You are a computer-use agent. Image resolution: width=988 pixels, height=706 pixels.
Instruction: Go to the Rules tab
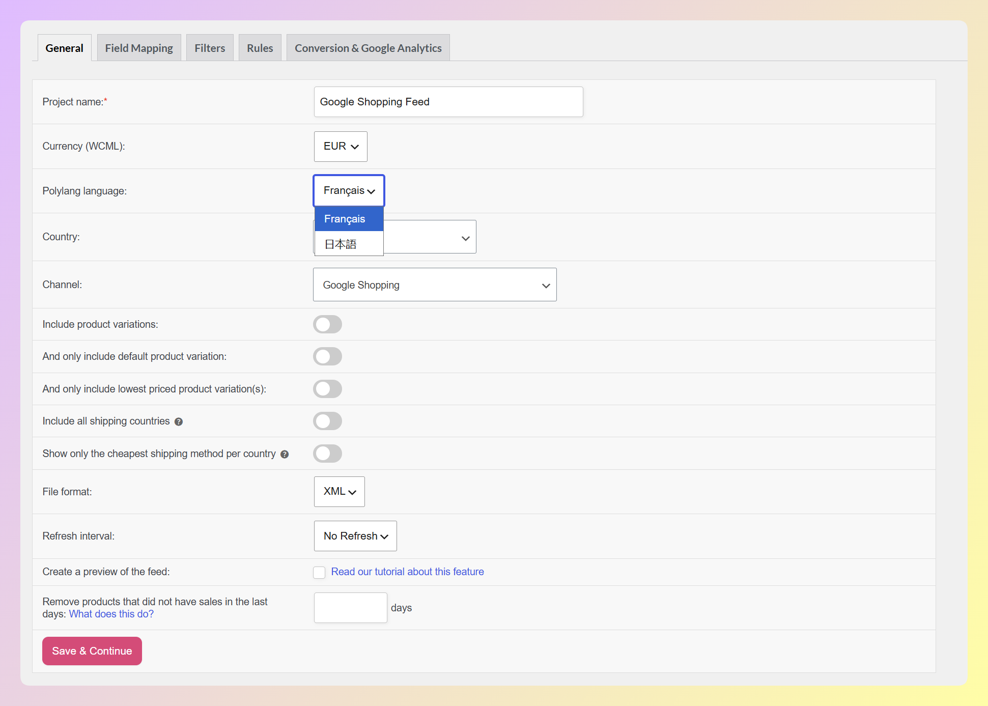tap(260, 48)
